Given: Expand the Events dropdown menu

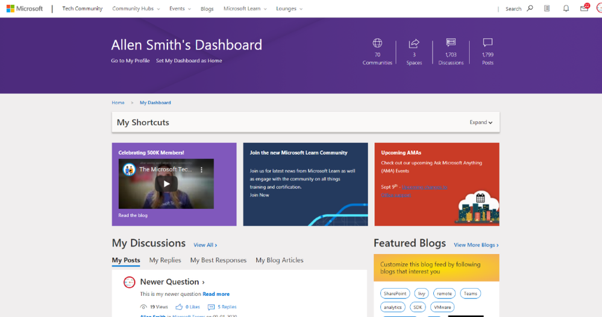Looking at the screenshot, I should pos(180,8).
